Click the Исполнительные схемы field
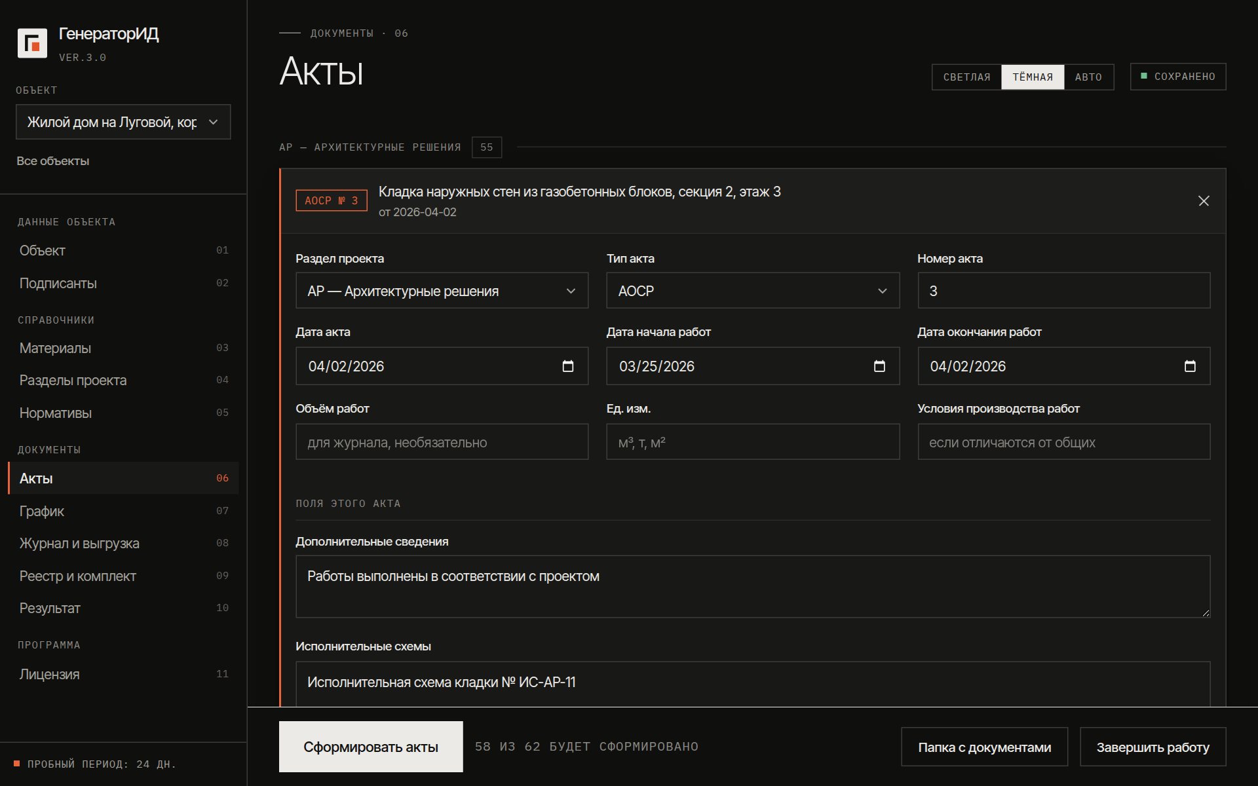The height and width of the screenshot is (786, 1258). (753, 683)
